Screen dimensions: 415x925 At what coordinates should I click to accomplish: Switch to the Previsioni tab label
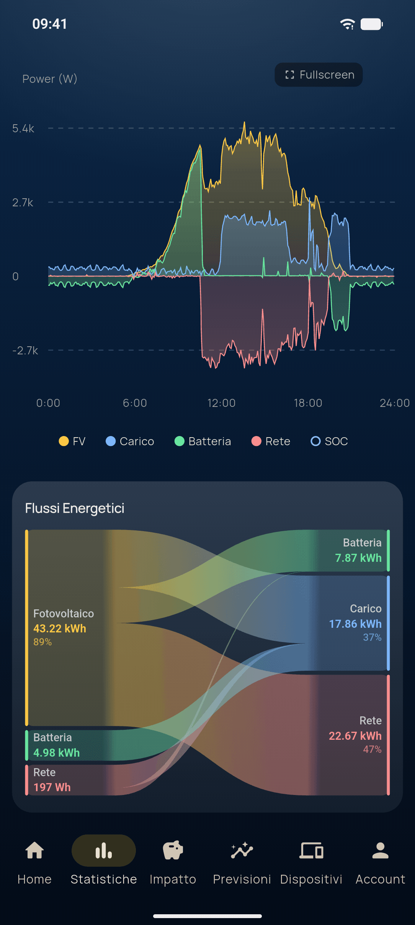click(x=242, y=879)
